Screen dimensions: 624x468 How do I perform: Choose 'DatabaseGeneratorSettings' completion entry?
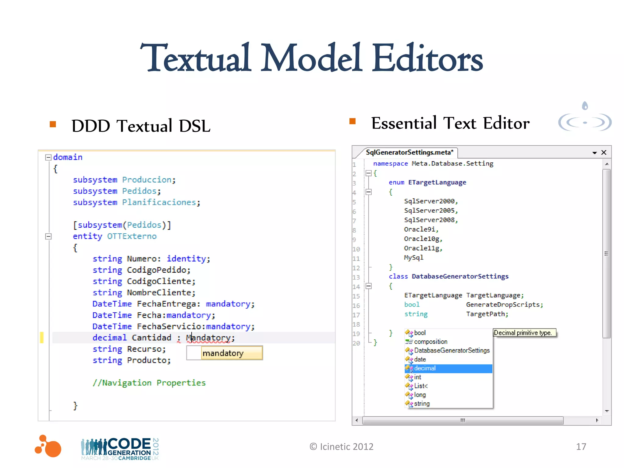point(448,350)
